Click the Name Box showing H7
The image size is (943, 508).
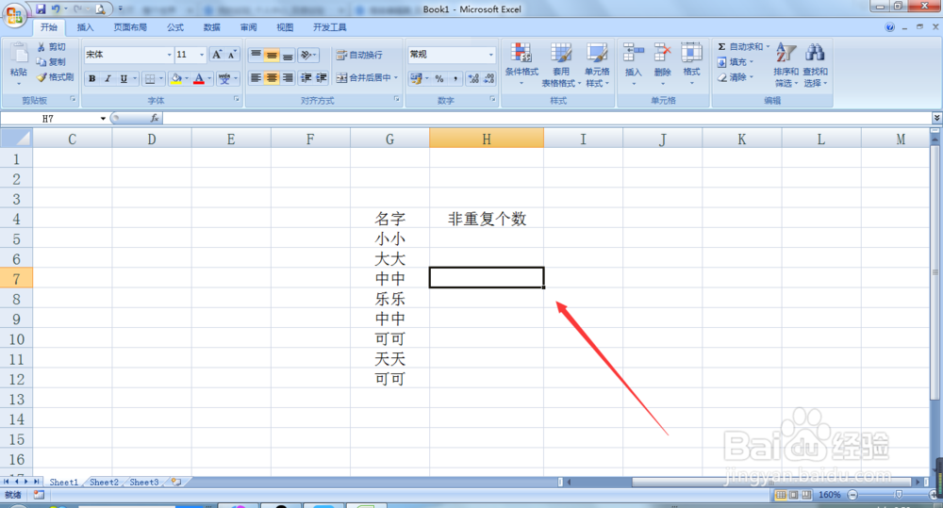coord(49,119)
